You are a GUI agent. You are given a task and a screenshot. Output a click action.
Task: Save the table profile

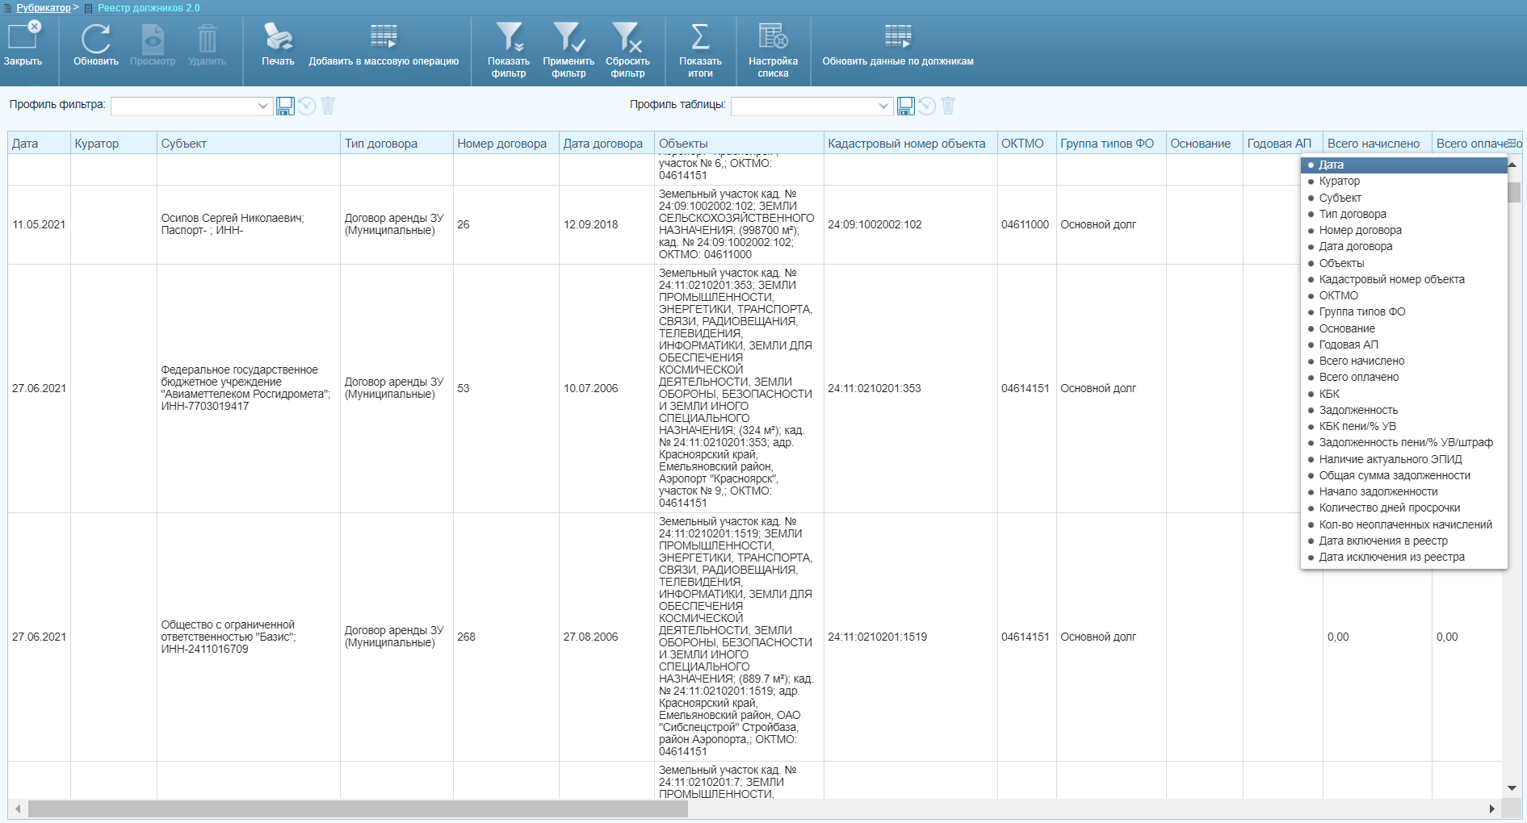[906, 106]
